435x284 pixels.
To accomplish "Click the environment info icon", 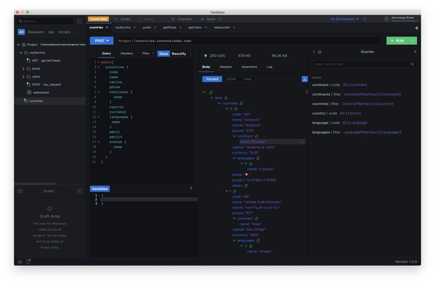I will [365, 19].
